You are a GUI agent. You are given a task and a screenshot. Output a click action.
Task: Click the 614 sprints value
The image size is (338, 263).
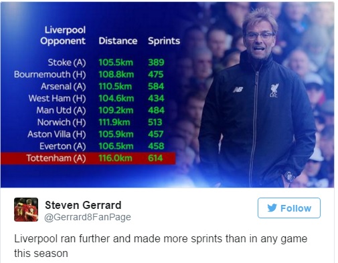coord(155,158)
